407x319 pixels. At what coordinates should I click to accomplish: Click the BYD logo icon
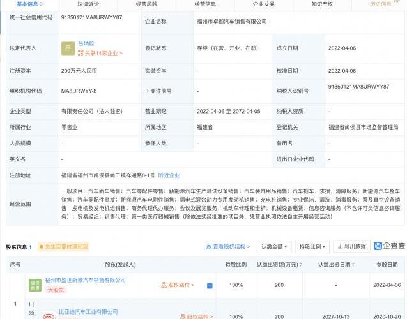click(49, 316)
